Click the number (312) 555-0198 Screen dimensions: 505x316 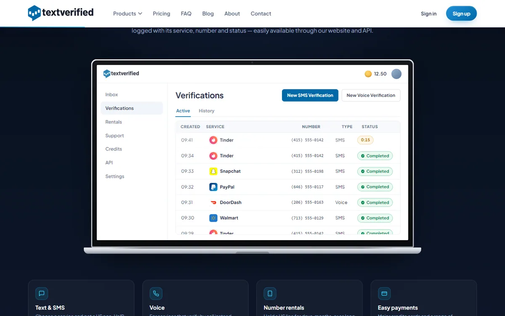307,171
